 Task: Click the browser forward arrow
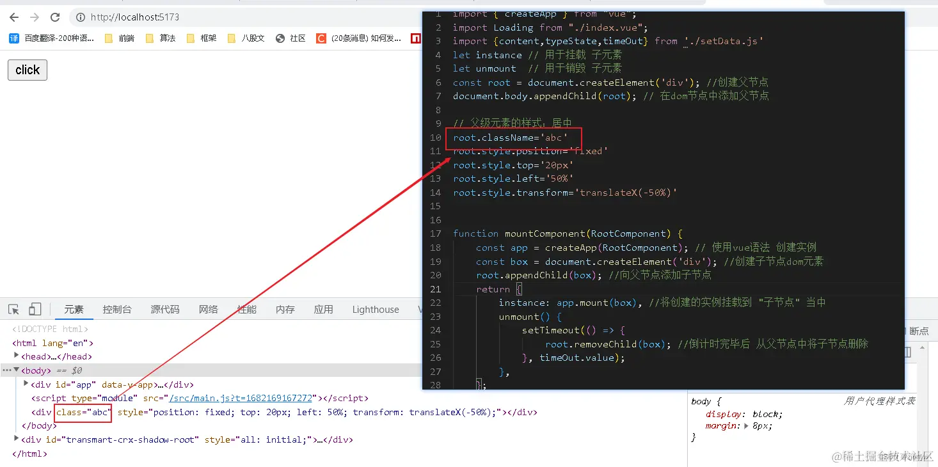[x=35, y=17]
